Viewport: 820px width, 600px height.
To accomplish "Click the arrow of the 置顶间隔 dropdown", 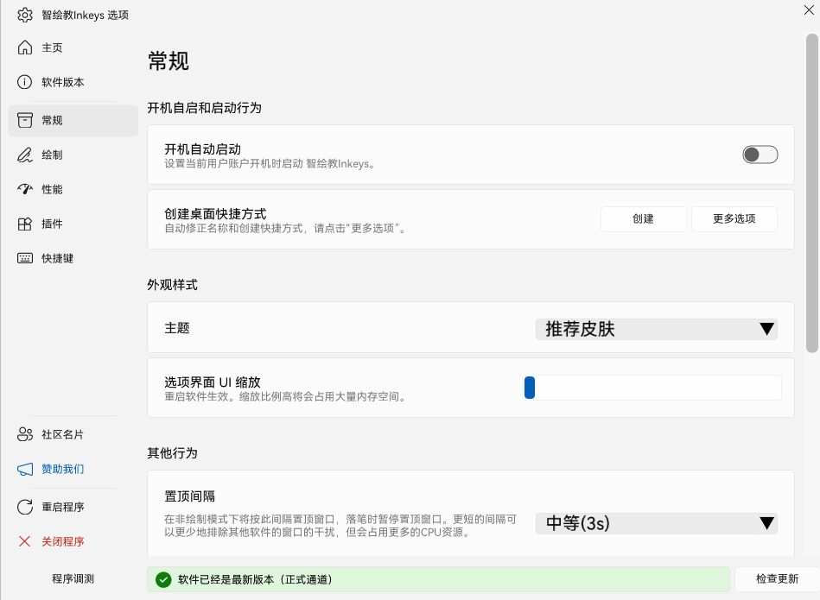I will [766, 523].
